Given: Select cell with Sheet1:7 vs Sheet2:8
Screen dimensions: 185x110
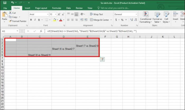Looking at the screenshot, I should (87, 46).
